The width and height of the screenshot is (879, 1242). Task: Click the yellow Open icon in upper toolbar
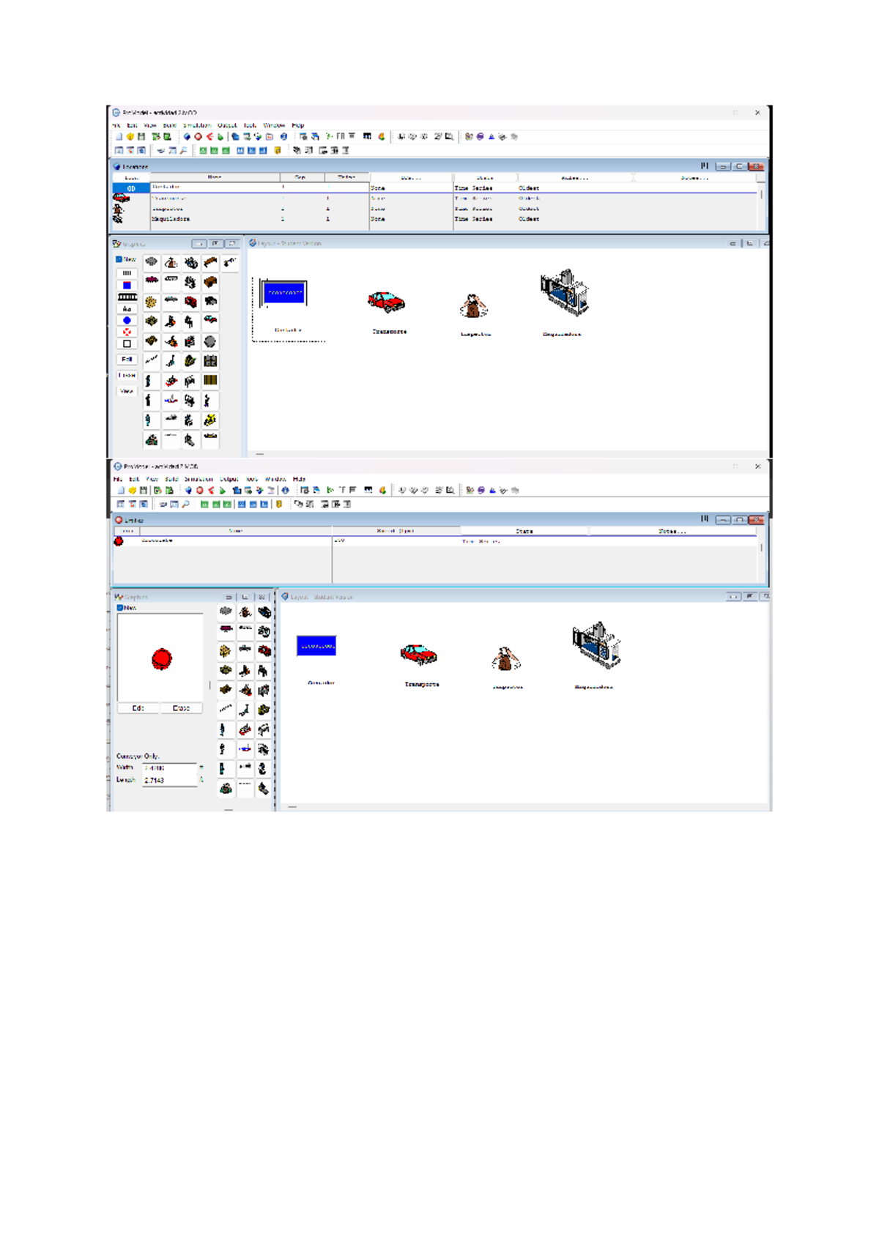point(130,136)
